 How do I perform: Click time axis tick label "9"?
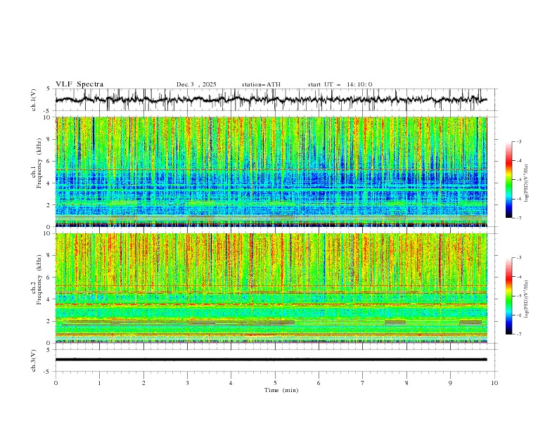(x=450, y=383)
